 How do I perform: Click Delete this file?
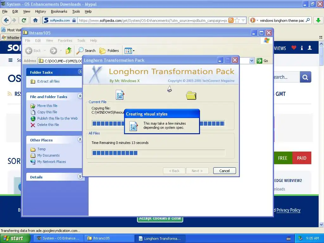[x=48, y=125]
